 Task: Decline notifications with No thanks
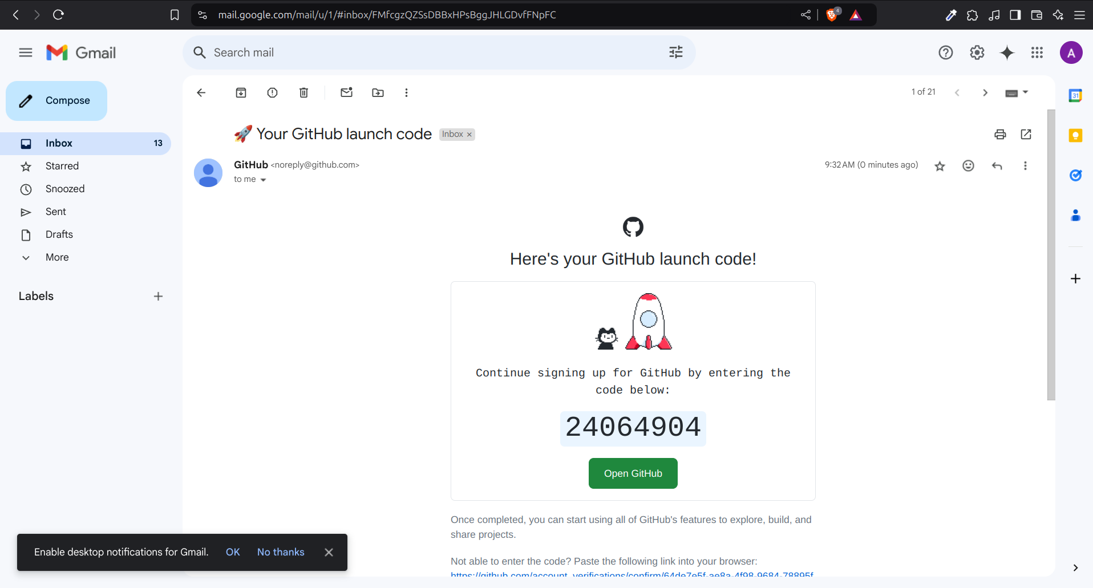pos(280,552)
